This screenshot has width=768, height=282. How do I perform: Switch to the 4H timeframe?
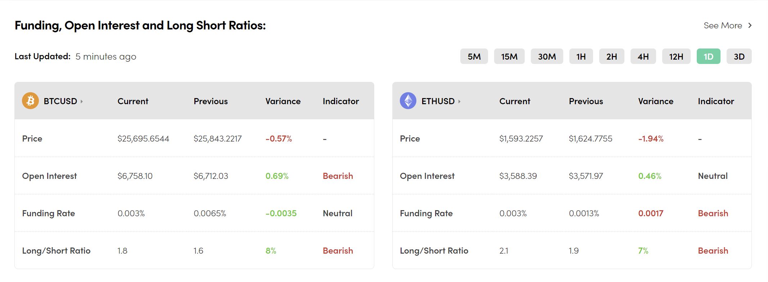[x=643, y=56]
